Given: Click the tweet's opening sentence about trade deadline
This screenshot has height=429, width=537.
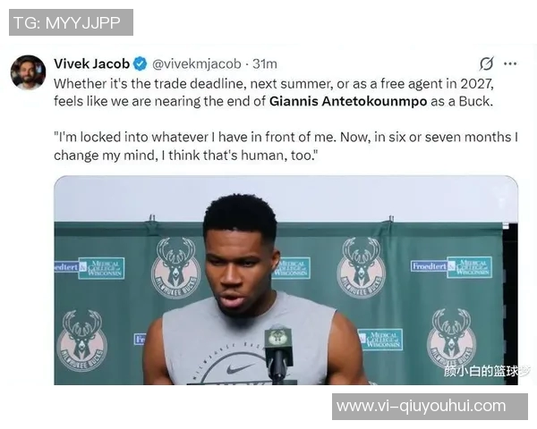Looking at the screenshot, I should [x=274, y=92].
